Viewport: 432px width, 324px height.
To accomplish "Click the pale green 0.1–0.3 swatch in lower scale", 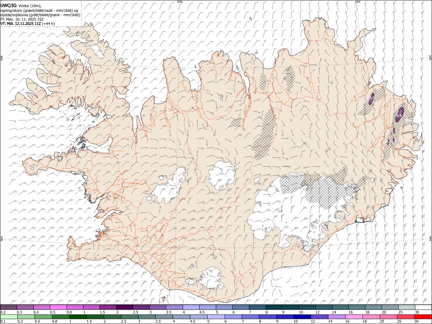I will pyautogui.click(x=9, y=317).
